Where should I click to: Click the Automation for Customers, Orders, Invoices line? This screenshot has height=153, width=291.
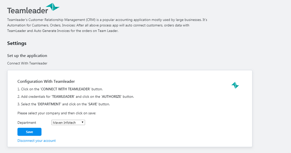[98, 25]
